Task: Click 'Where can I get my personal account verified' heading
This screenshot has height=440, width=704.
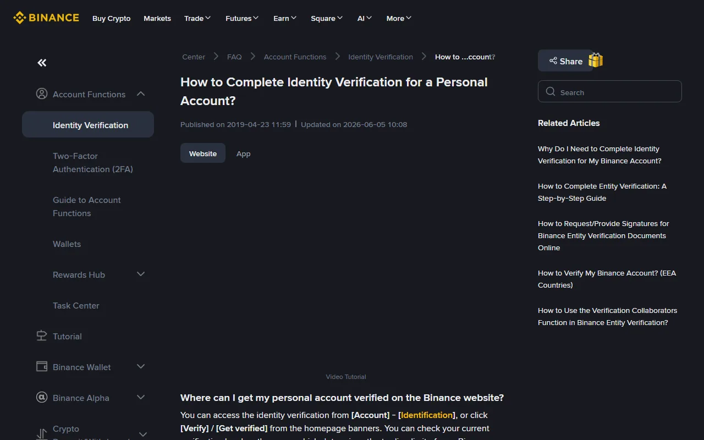Action: point(342,398)
